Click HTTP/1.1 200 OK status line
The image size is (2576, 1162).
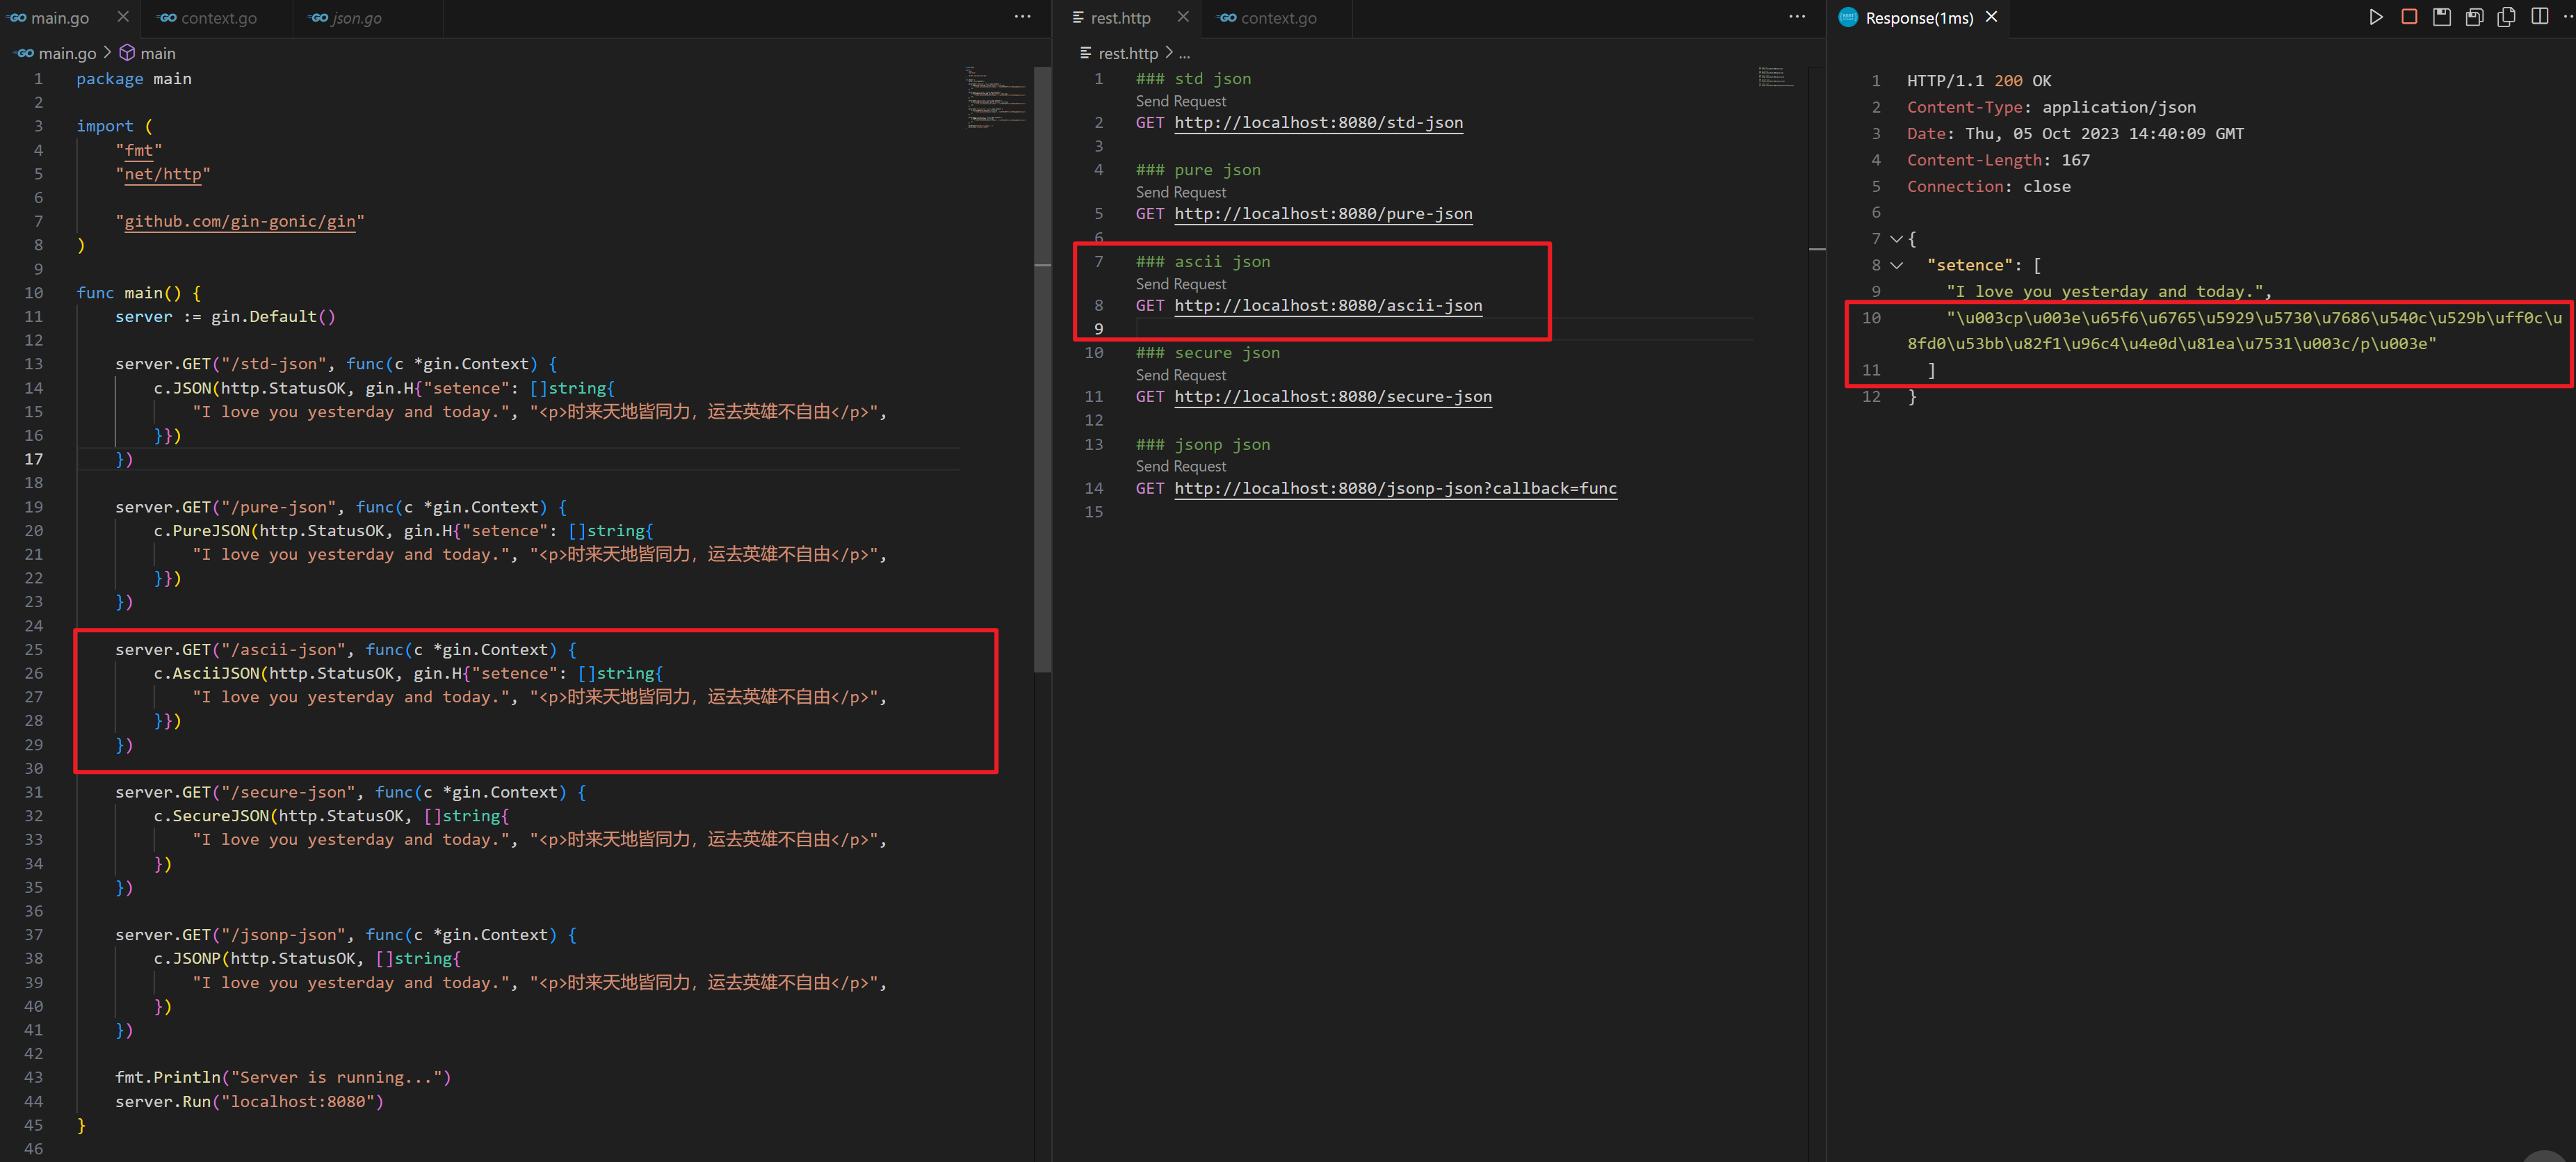[x=1978, y=81]
